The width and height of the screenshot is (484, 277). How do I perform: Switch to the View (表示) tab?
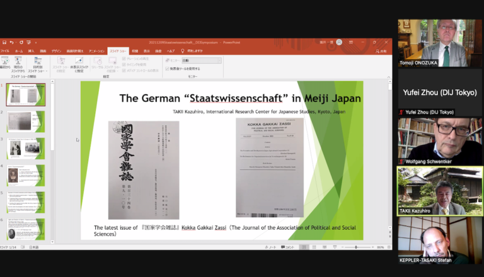(147, 51)
